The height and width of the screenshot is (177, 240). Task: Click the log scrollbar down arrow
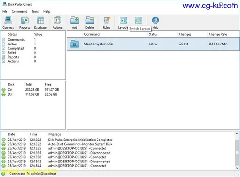tap(237, 168)
